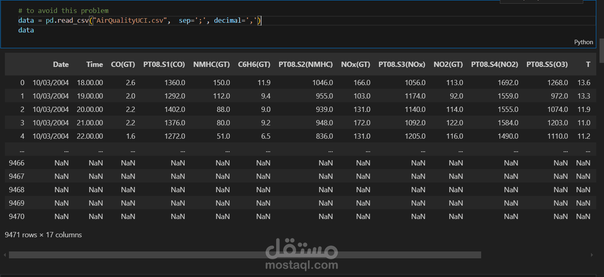Click the cell value 1360.0
Screen dimensions: 604x277
click(175, 83)
